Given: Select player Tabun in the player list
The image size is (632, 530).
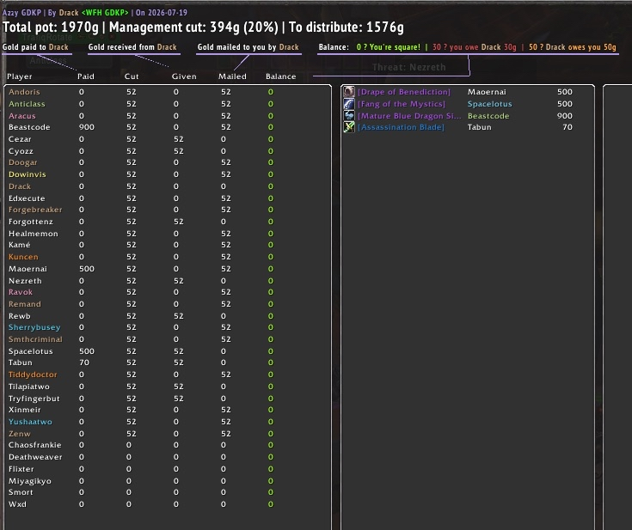Looking at the screenshot, I should pyautogui.click(x=20, y=362).
